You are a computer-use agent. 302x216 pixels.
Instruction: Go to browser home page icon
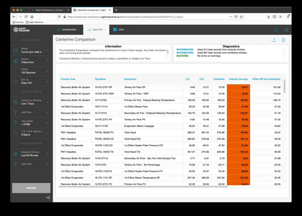pos(32,17)
